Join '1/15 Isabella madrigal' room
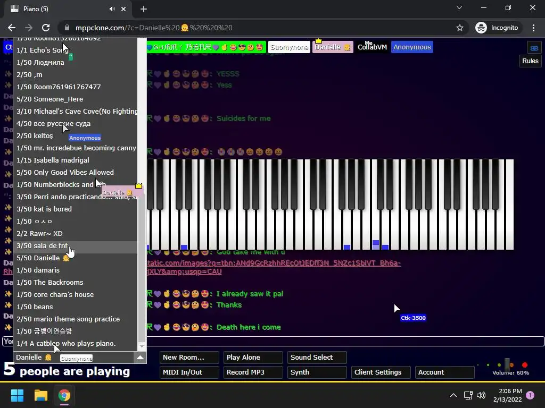The height and width of the screenshot is (408, 545). 76,160
